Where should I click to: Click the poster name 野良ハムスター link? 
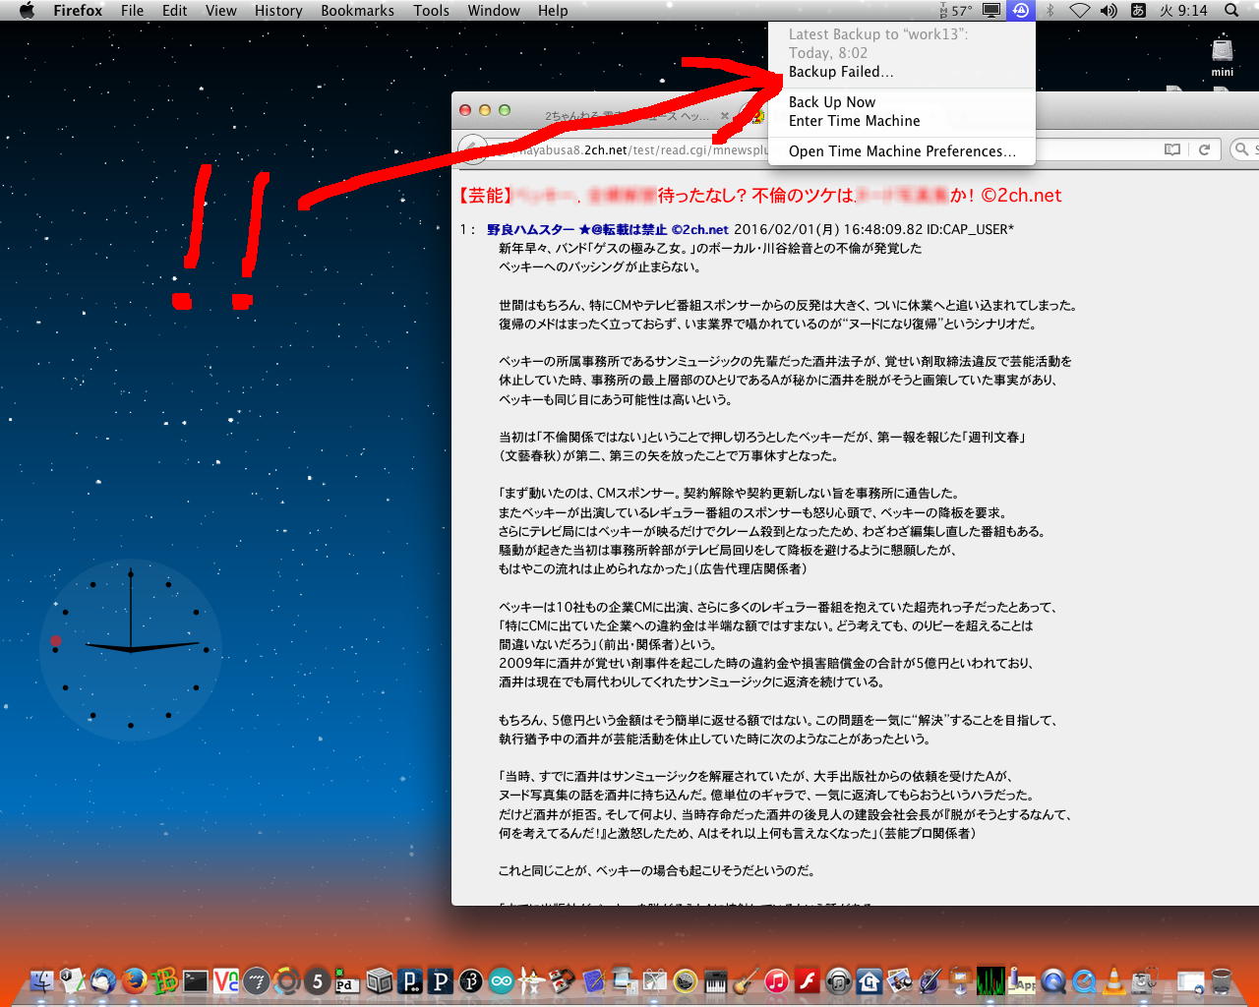pos(530,230)
